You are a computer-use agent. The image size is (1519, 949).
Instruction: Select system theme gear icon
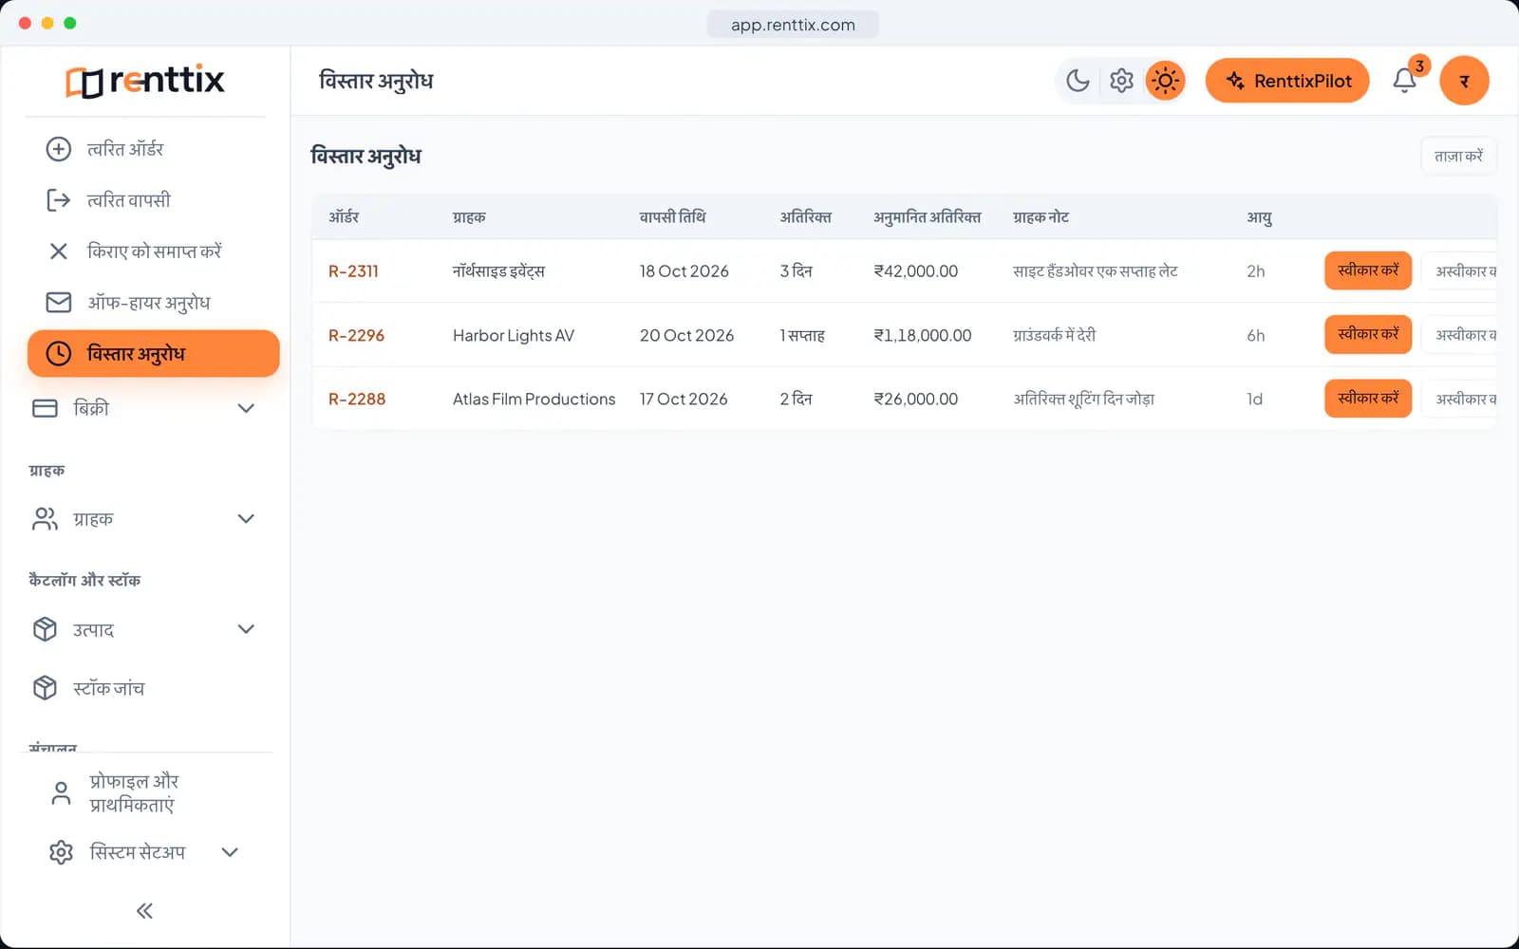(1121, 81)
